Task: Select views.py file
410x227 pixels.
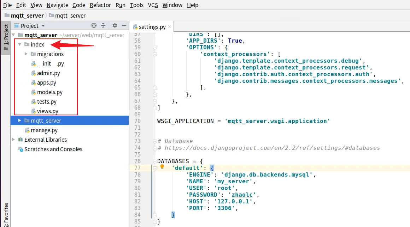Action: pyautogui.click(x=48, y=111)
